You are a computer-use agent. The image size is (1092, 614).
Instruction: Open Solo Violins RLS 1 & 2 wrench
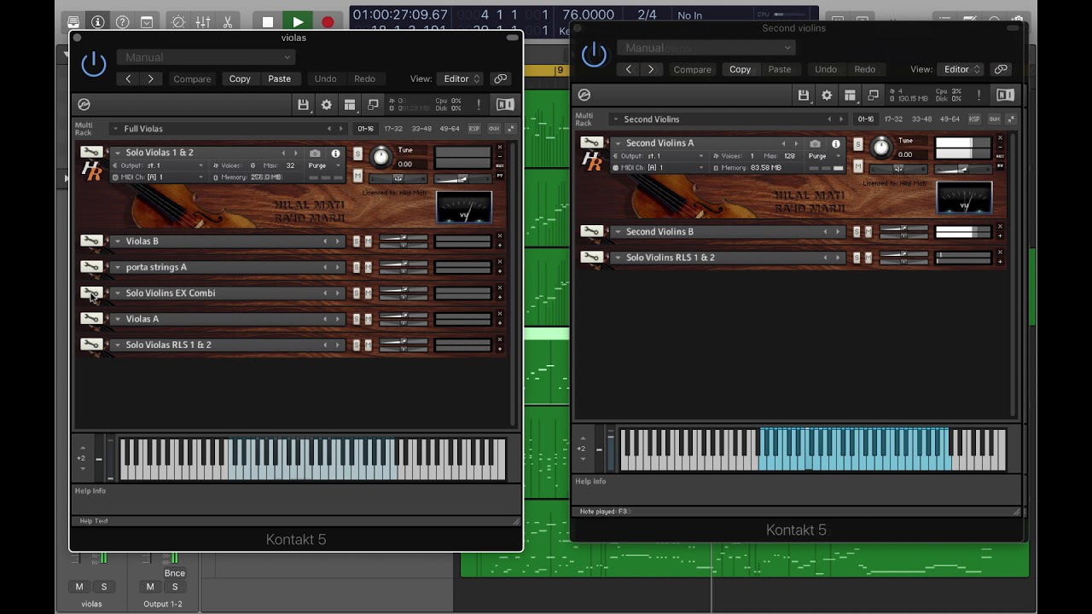pos(591,257)
